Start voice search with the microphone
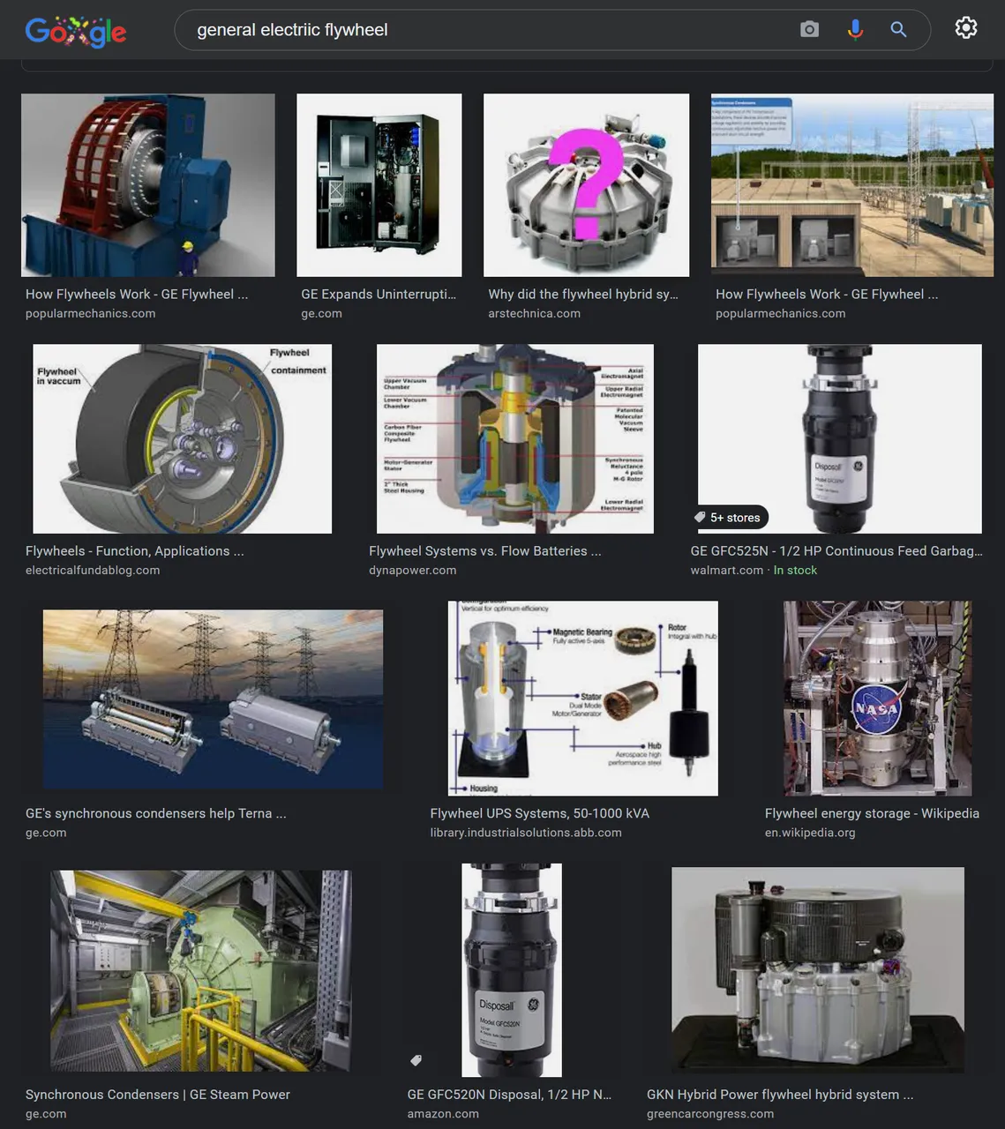Screen dimensions: 1005x1129 click(x=855, y=30)
